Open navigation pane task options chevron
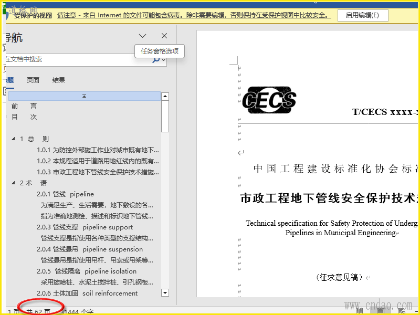The height and width of the screenshot is (315, 420). coord(142,36)
